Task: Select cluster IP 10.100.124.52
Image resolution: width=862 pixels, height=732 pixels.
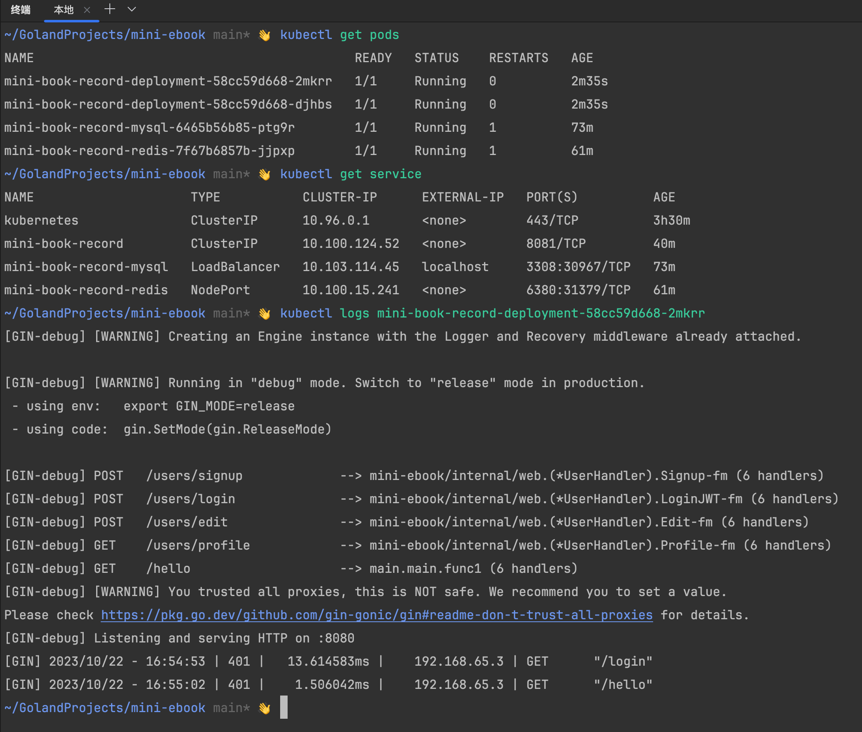Action: (351, 244)
